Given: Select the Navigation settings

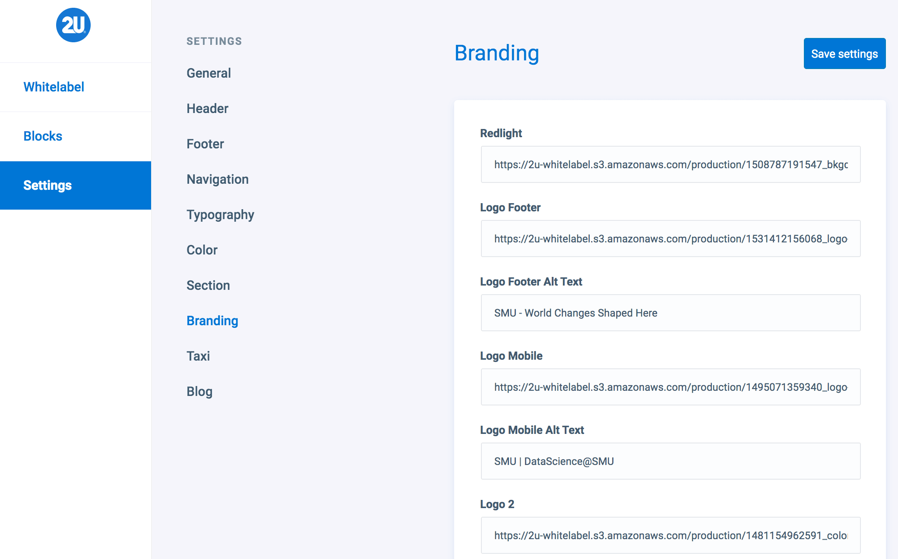Looking at the screenshot, I should [218, 179].
